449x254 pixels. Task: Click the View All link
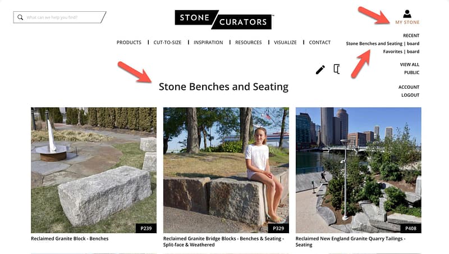(409, 65)
